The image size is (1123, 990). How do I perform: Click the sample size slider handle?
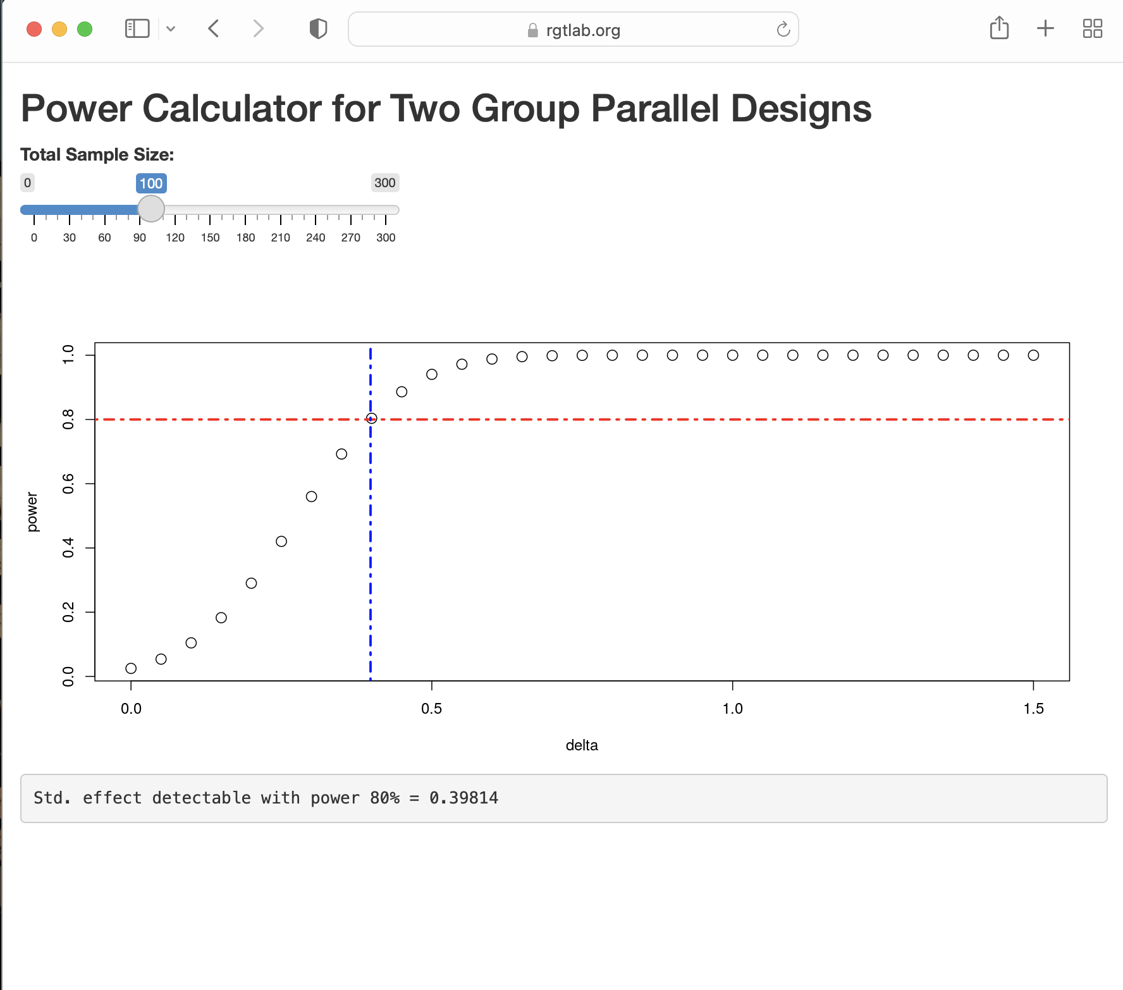(151, 209)
